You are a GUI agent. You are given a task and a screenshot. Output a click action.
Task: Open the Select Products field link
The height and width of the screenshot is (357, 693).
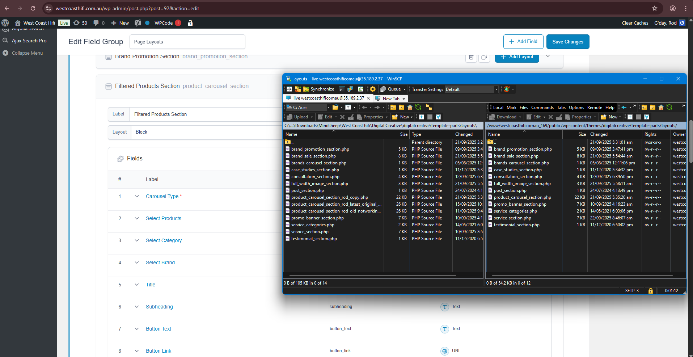point(163,218)
